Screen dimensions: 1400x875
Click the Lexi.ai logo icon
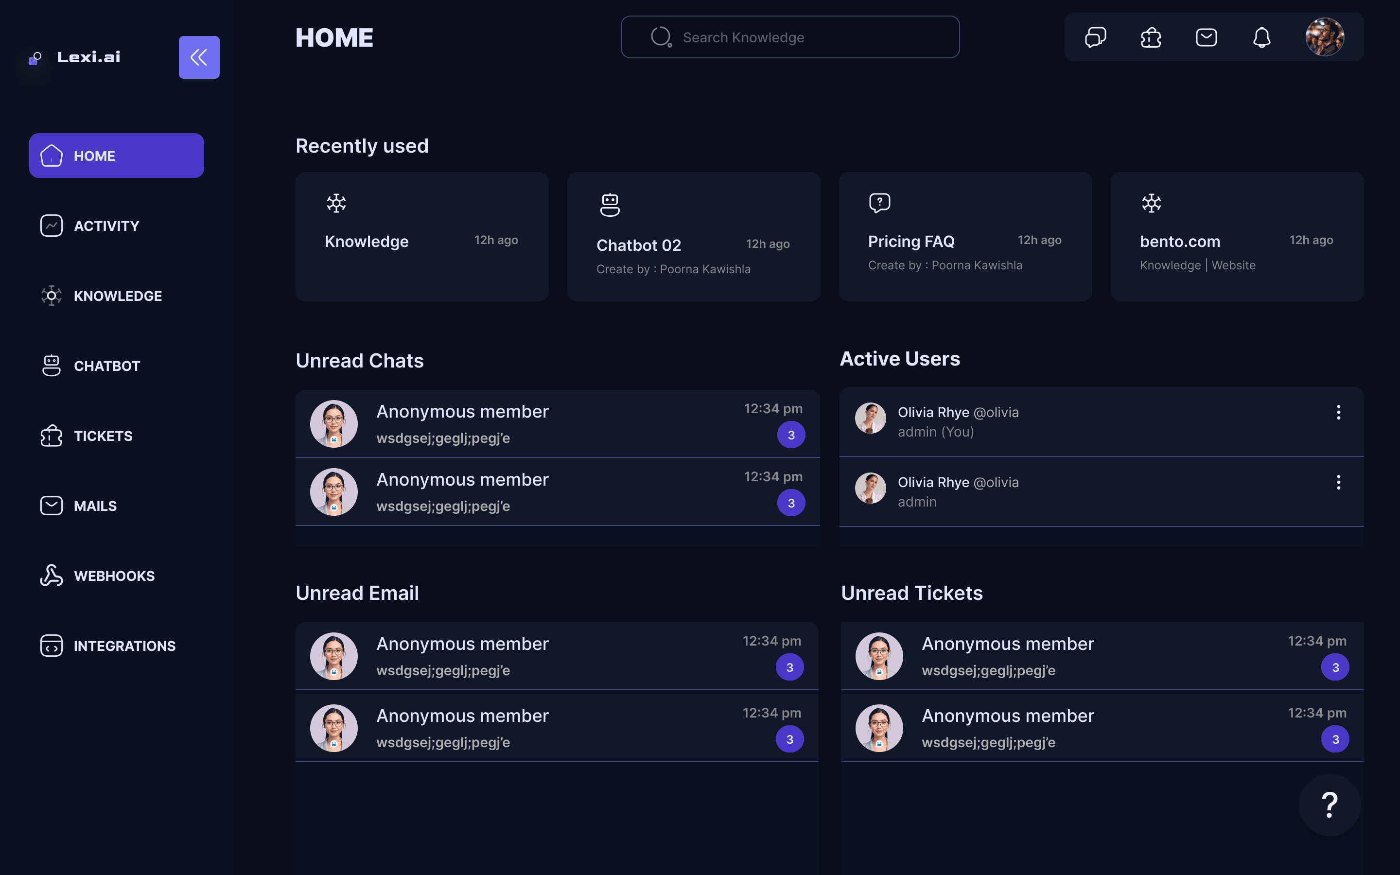[x=35, y=58]
